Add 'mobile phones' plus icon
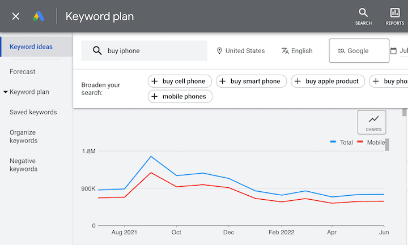 [x=155, y=96]
